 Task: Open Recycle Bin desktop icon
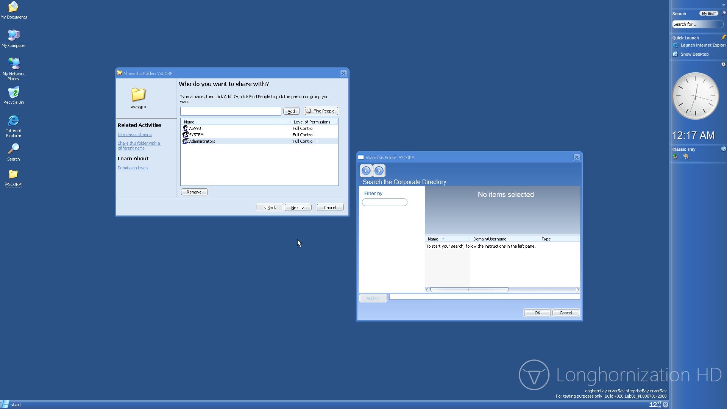tap(14, 93)
